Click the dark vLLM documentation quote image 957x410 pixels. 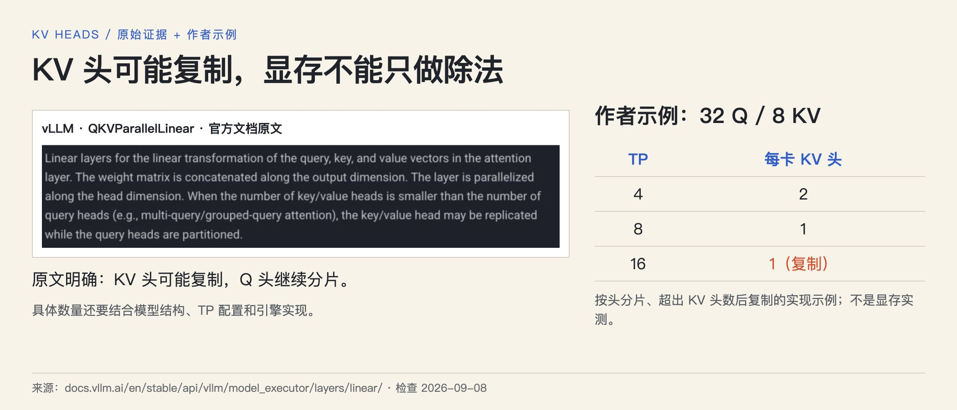point(301,196)
